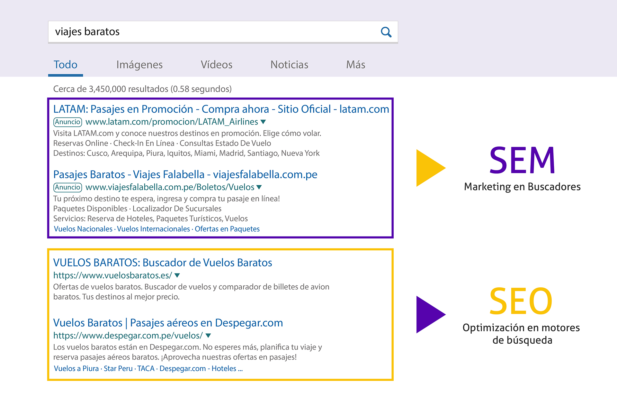Expand the dropdown arrow after viajesfalabella URL
Viewport: 617px width, 399px height.
(x=259, y=187)
